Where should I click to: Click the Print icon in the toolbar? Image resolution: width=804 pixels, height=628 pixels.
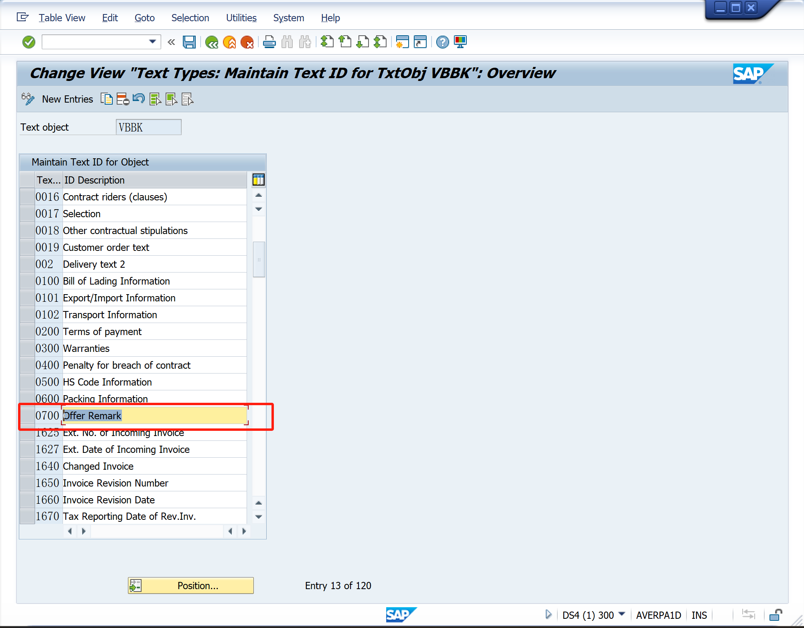(269, 42)
